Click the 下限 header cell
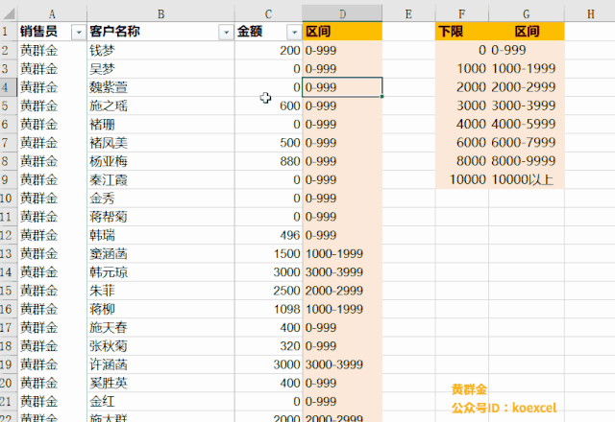The image size is (615, 422). coord(462,32)
